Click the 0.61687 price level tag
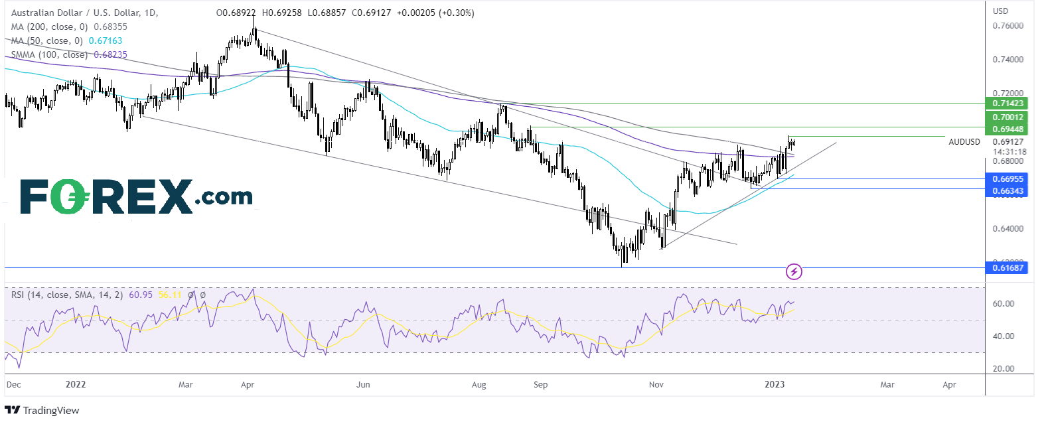Viewport: 1042px width, 424px height. [1007, 267]
